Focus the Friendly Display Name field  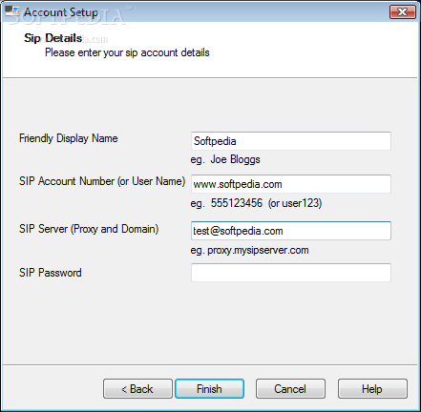pyautogui.click(x=291, y=141)
